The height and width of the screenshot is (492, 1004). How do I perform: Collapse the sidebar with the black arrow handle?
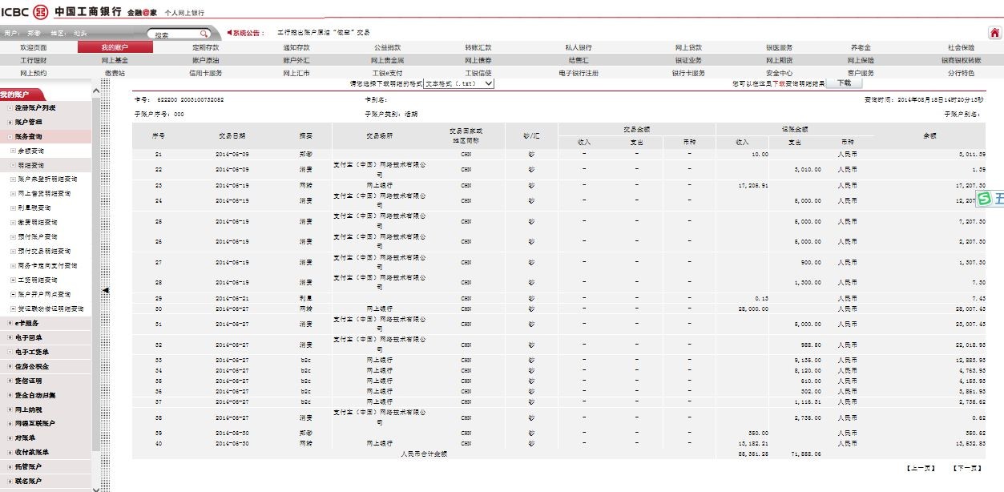(106, 290)
